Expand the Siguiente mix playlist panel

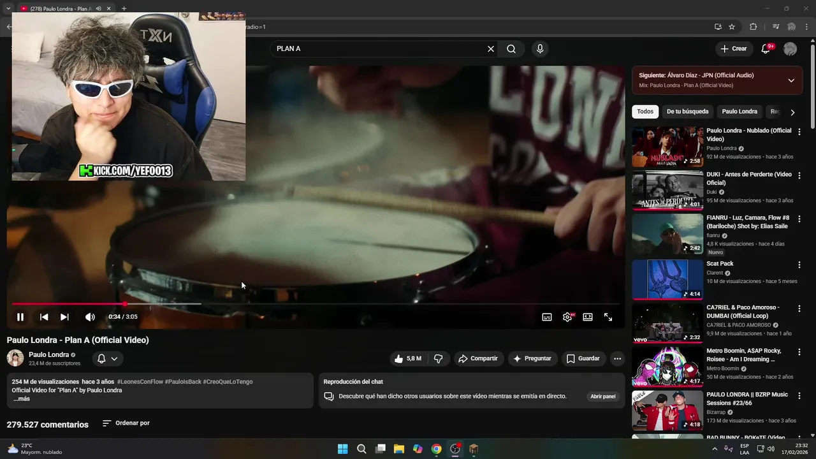pyautogui.click(x=791, y=80)
